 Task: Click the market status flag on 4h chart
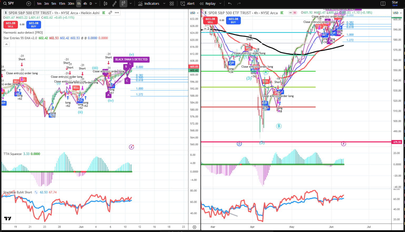(282, 13)
